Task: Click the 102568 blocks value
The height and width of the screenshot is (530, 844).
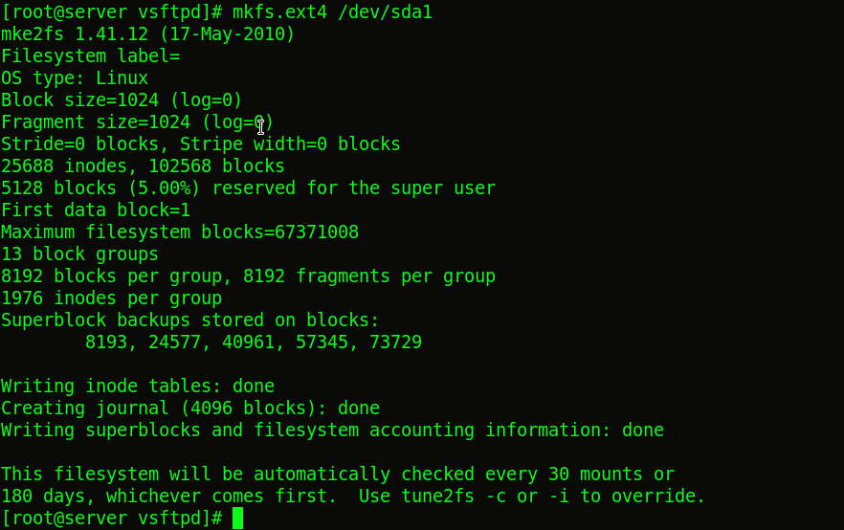Action: click(x=216, y=166)
